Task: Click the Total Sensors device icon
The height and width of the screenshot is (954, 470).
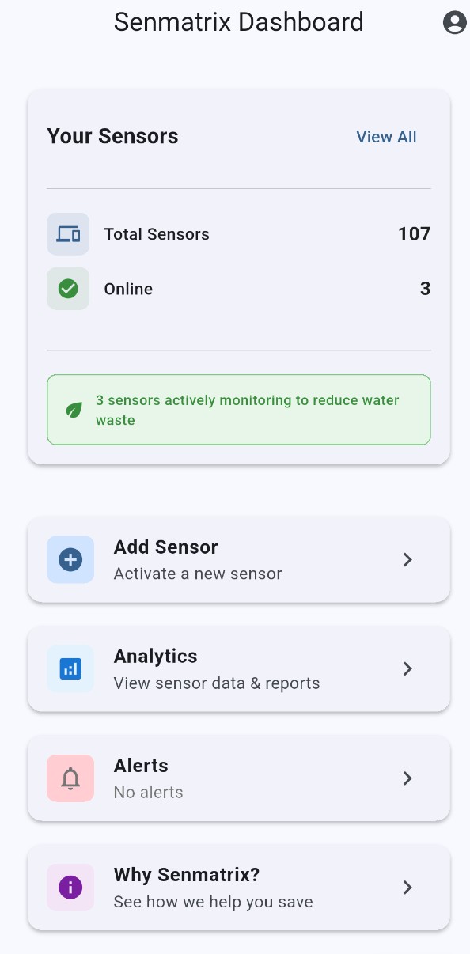Action: [x=67, y=234]
